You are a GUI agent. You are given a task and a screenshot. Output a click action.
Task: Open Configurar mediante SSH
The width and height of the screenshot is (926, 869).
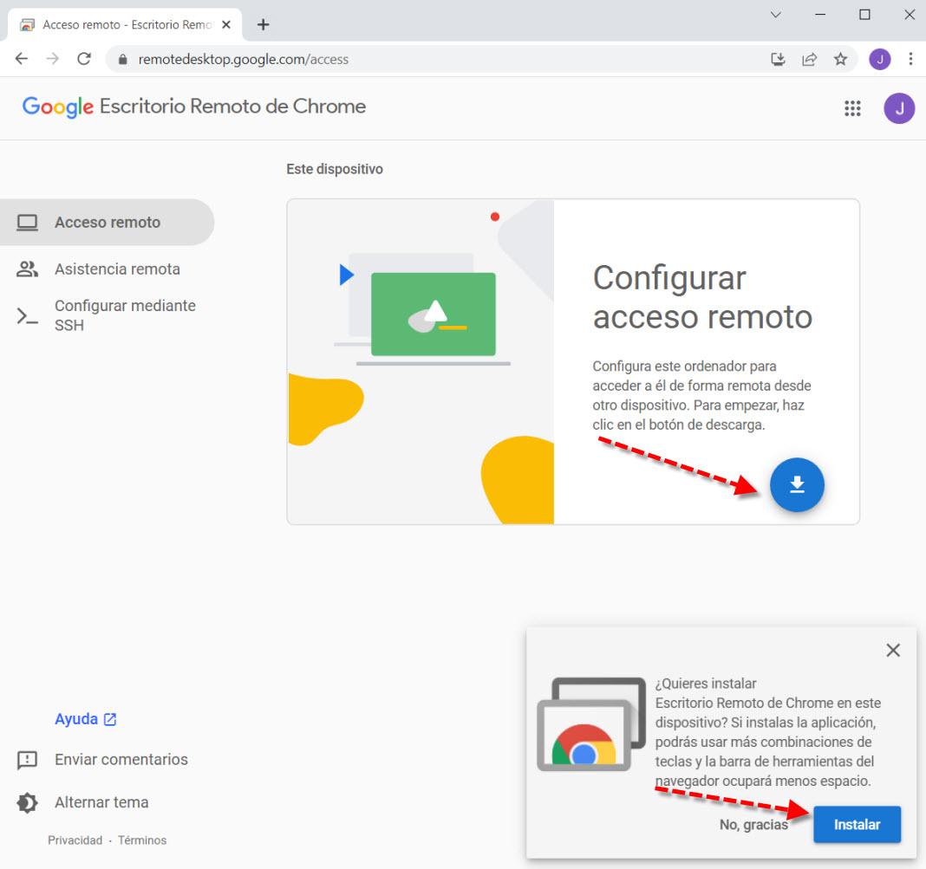124,315
